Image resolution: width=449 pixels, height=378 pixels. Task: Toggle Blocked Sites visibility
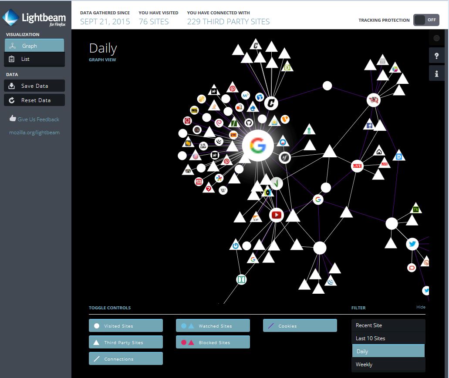[213, 342]
